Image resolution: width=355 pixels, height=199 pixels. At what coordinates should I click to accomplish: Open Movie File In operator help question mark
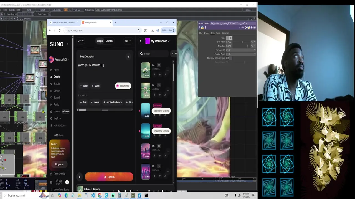(x=199, y=28)
